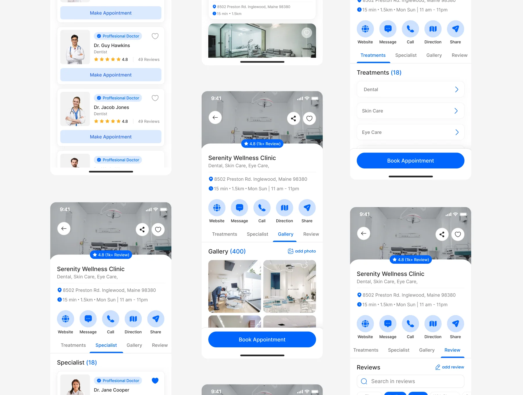The height and width of the screenshot is (395, 523).
Task: Select Review tab on the Gallery-active screen
Action: (311, 234)
